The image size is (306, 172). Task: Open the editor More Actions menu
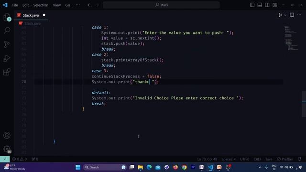click(299, 15)
